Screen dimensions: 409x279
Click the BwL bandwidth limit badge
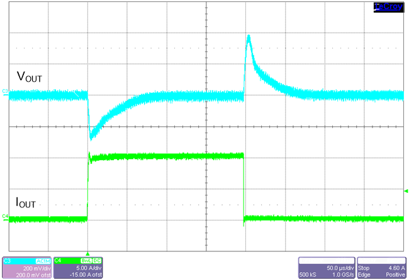[x=86, y=261]
